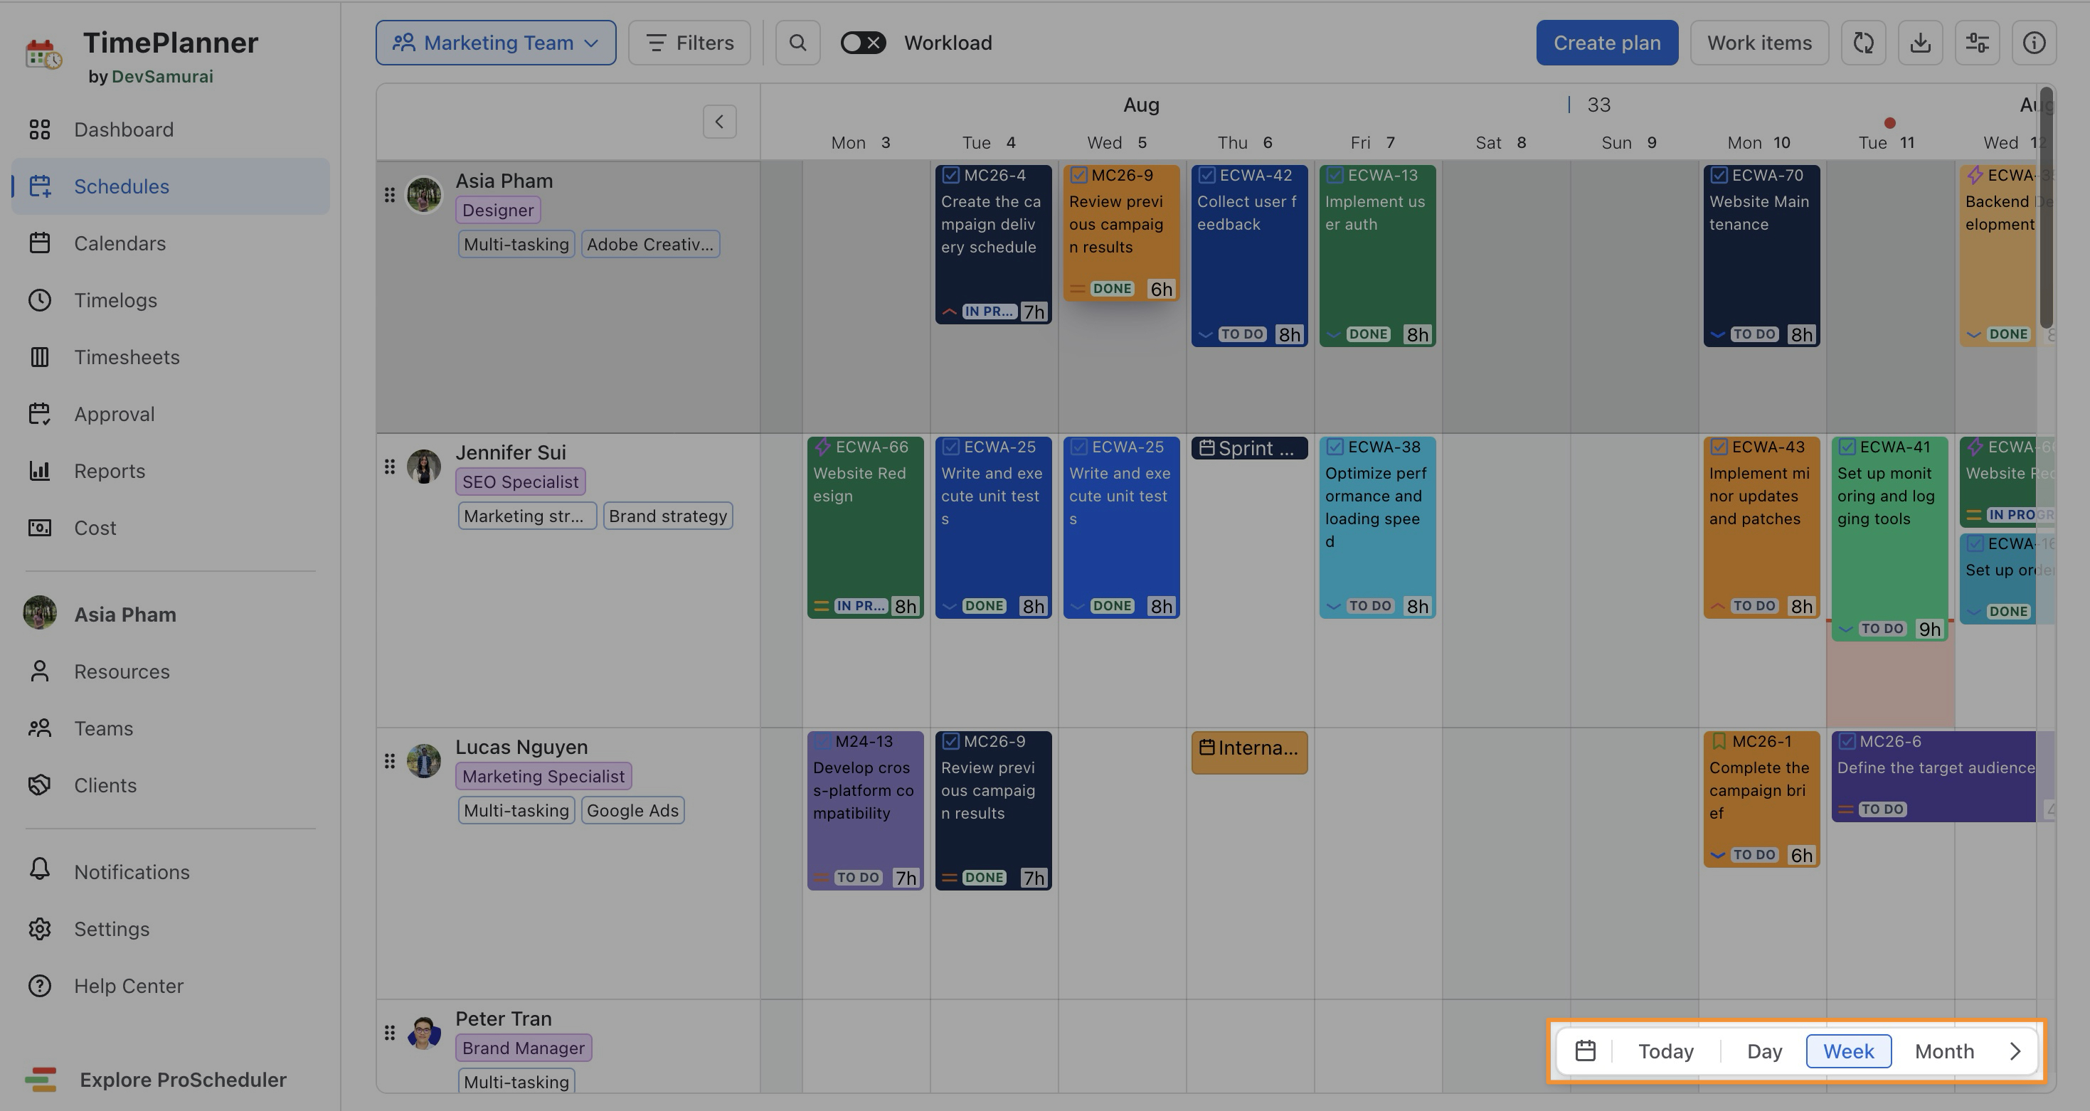Click the vertical scrollbar on schedule
Viewport: 2090px width, 1111px height.
2046,208
